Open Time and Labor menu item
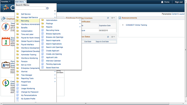187x105 pixels. pyautogui.click(x=27, y=34)
